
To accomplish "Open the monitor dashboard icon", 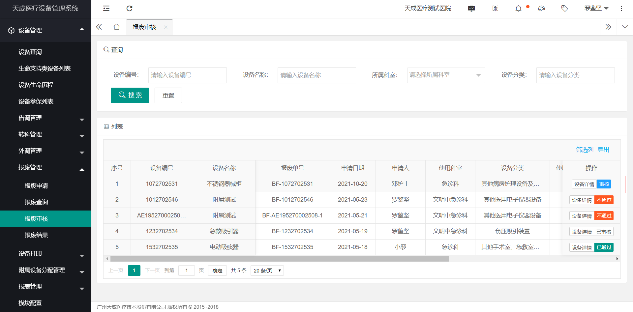I will pos(471,9).
